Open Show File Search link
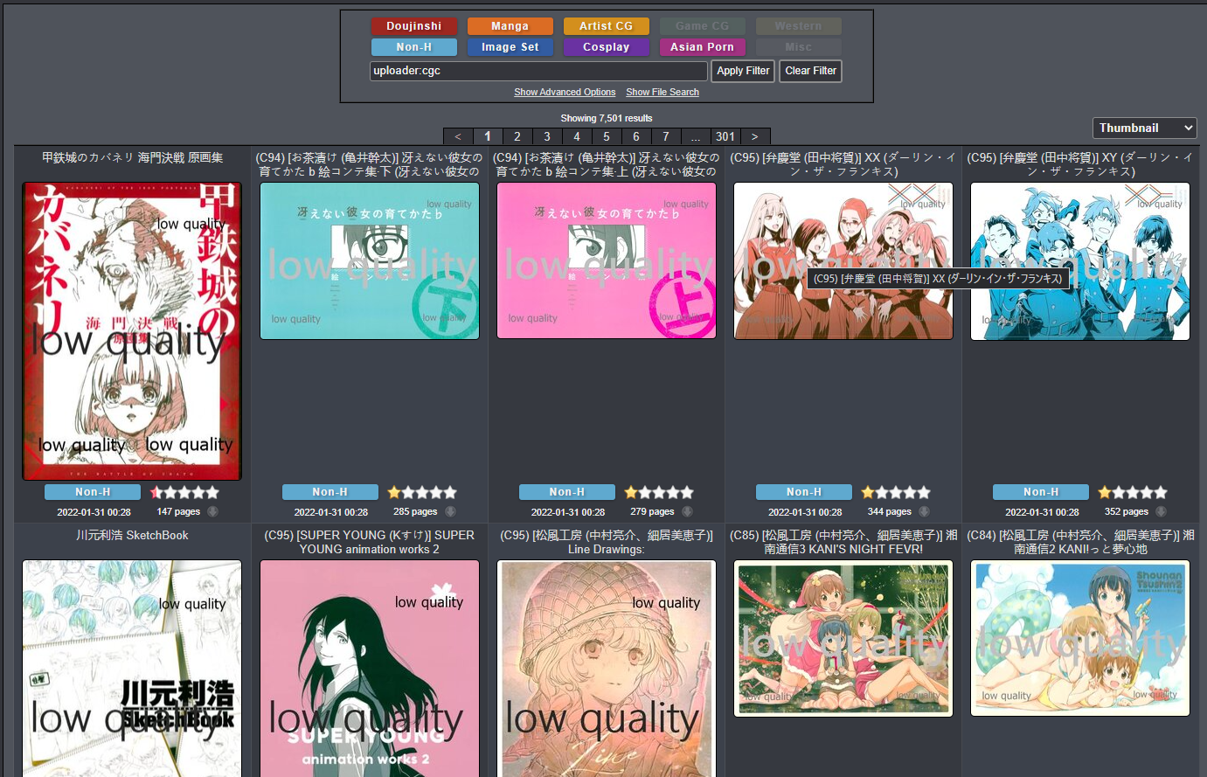This screenshot has height=777, width=1207. coord(662,92)
